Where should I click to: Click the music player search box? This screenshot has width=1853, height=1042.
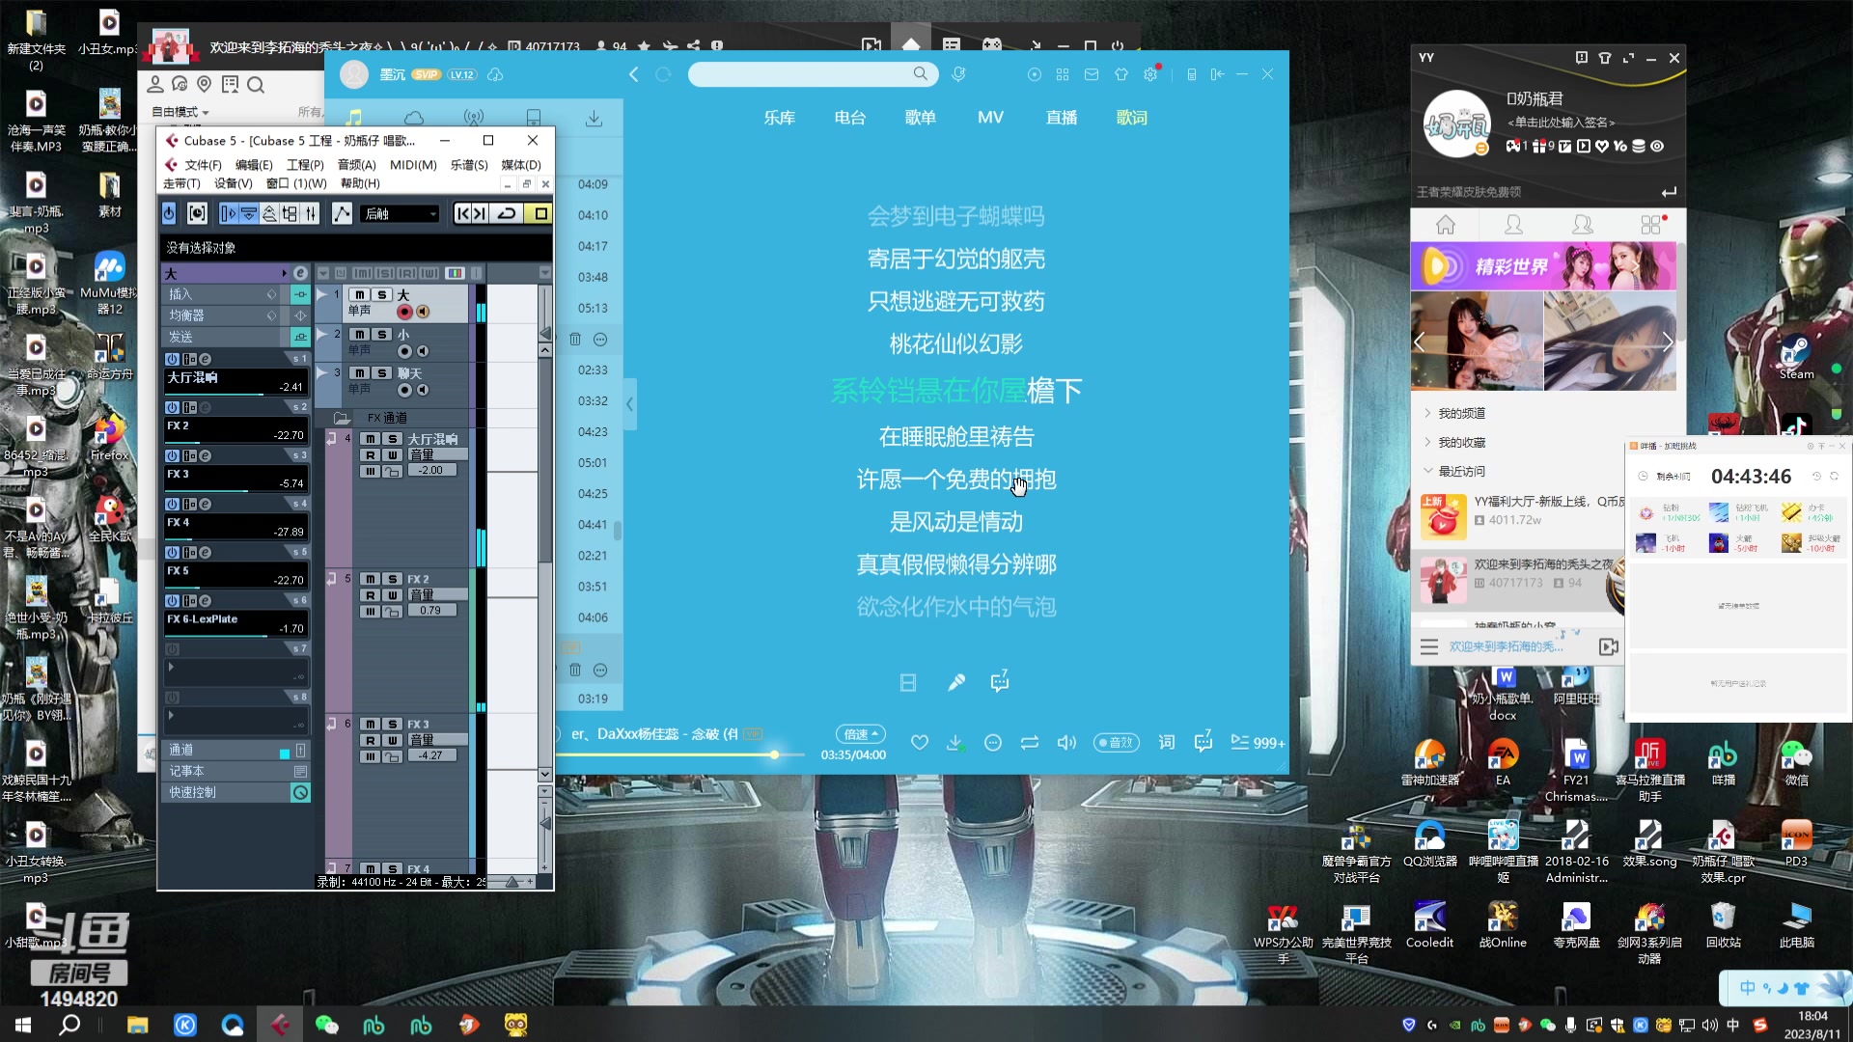811,74
